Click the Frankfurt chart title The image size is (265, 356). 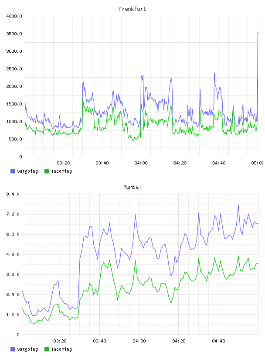pos(132,9)
